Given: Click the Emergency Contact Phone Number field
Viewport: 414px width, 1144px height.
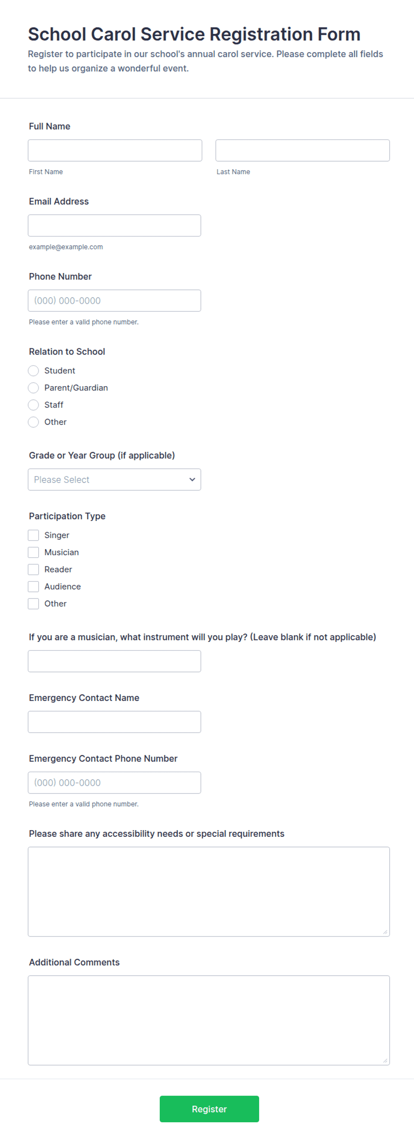Looking at the screenshot, I should tap(114, 782).
